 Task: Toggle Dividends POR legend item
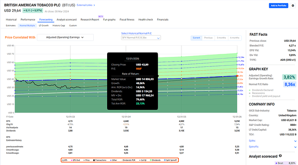click(x=128, y=160)
